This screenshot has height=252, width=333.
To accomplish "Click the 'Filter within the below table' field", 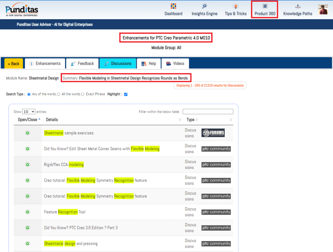I will pos(208,112).
